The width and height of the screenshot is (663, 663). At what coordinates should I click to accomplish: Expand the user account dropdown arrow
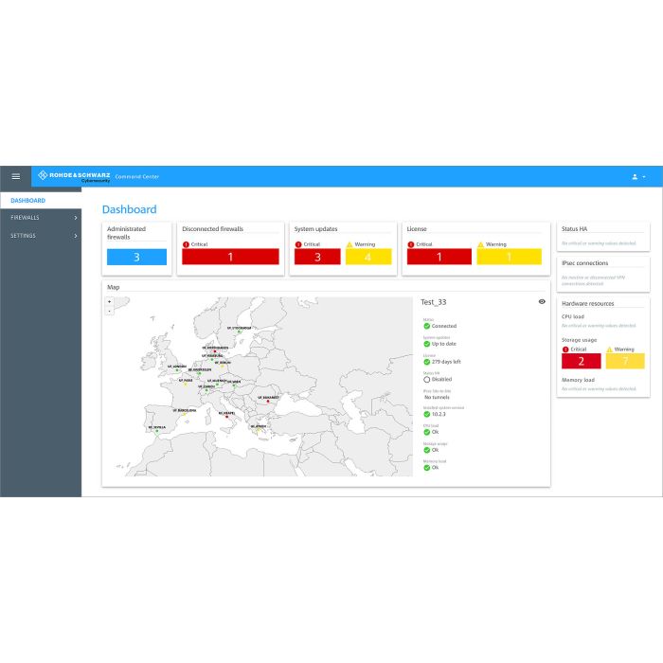pyautogui.click(x=644, y=177)
